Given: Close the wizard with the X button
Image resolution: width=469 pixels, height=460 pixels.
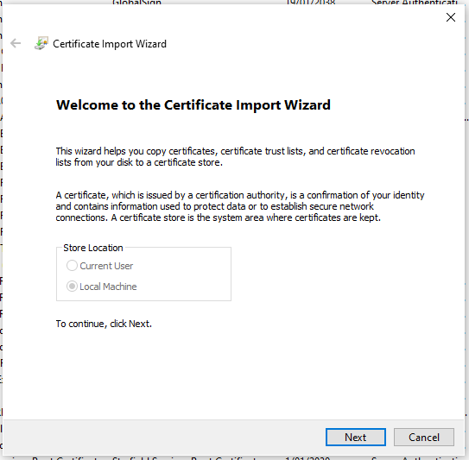Looking at the screenshot, I should click(451, 17).
